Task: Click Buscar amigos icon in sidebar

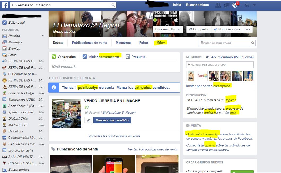Action: coord(5,170)
